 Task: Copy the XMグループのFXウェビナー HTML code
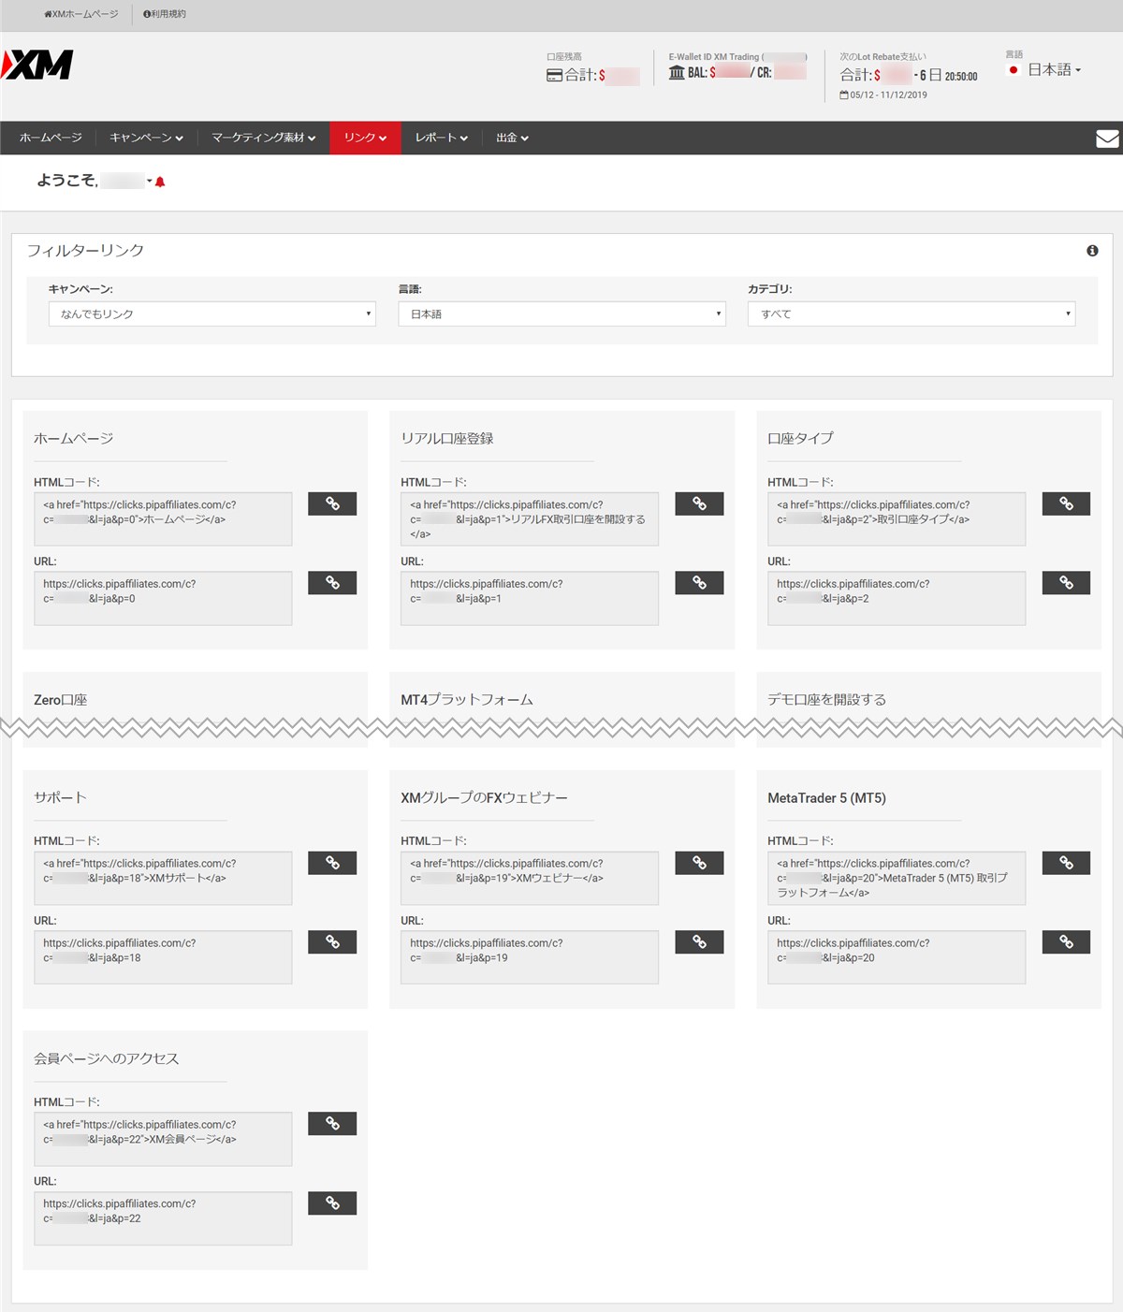(x=699, y=863)
